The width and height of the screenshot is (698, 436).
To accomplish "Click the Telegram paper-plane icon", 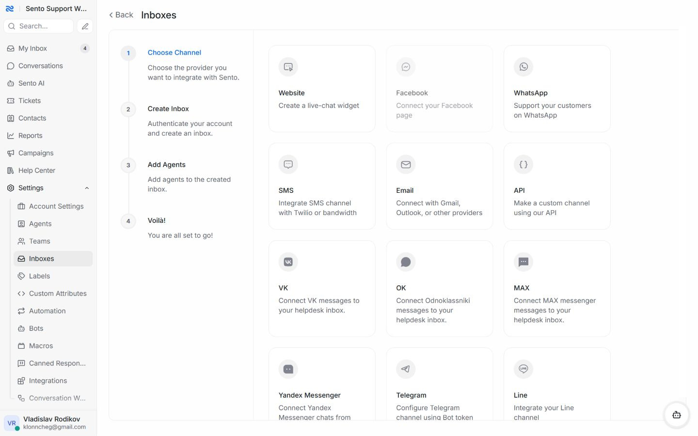I will tap(406, 369).
